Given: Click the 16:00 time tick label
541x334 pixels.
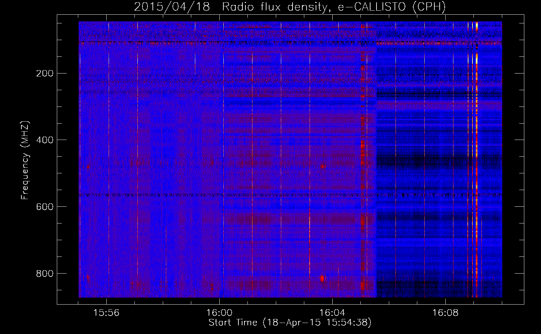Looking at the screenshot, I should coord(219,313).
